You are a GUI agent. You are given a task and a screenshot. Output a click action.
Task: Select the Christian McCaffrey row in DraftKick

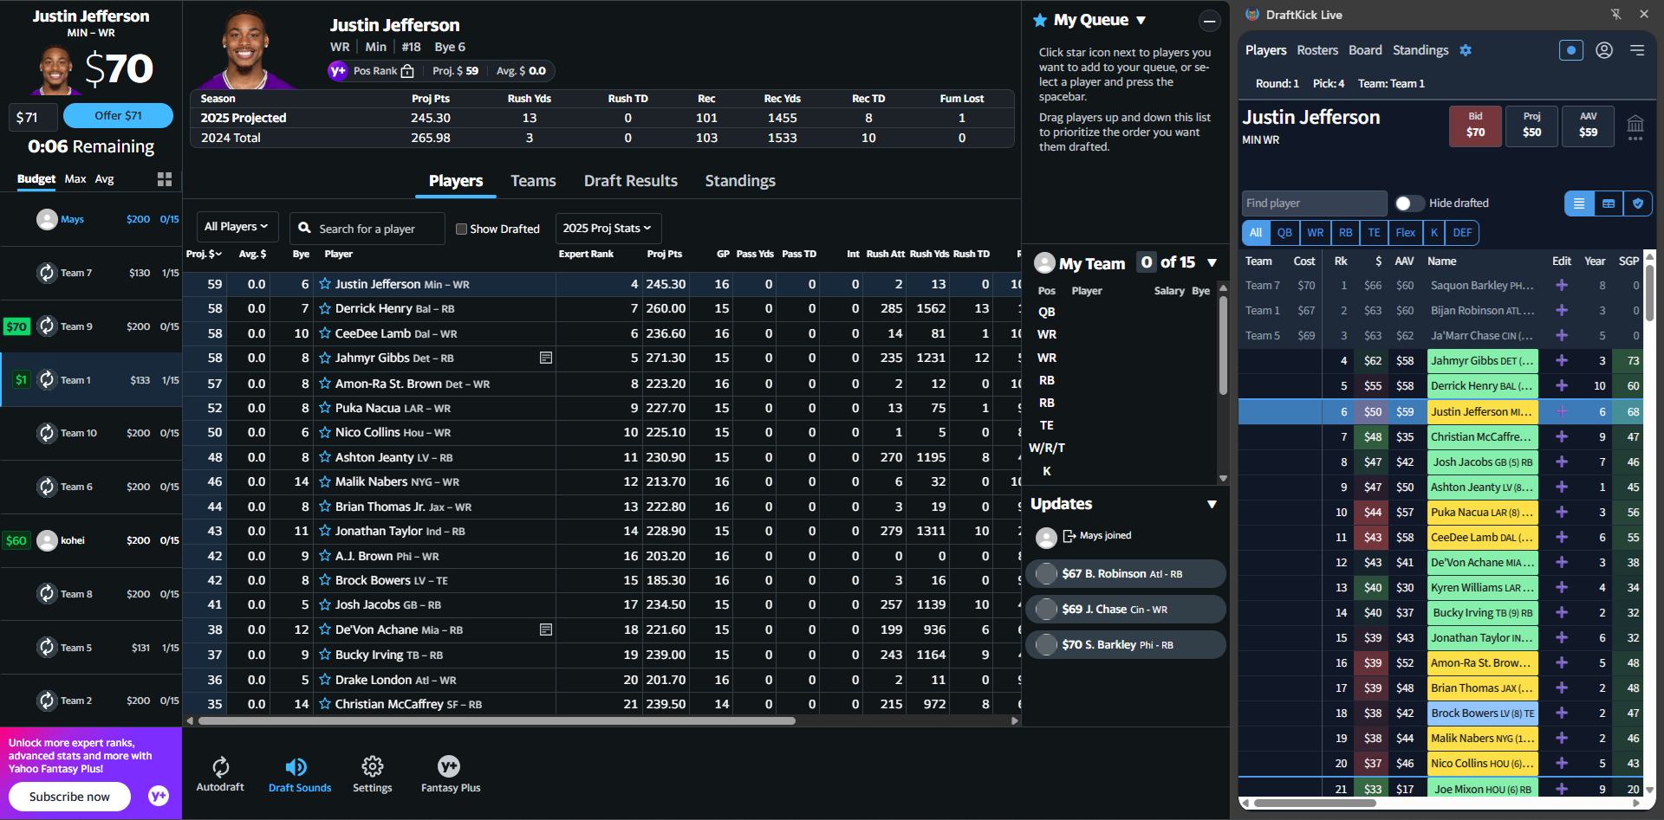[1442, 437]
